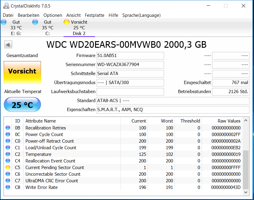Click the Schnittstelle field Serial ATA
Screen dimensions: 254x200
pos(130,74)
